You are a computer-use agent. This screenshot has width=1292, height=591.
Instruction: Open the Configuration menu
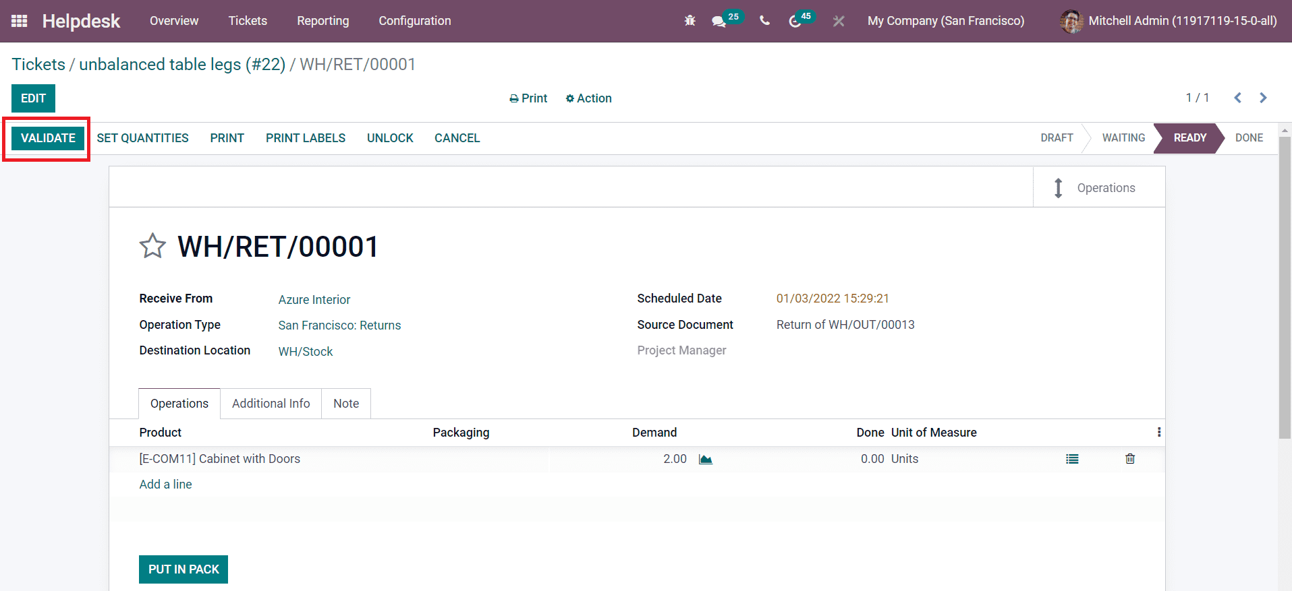click(x=415, y=21)
